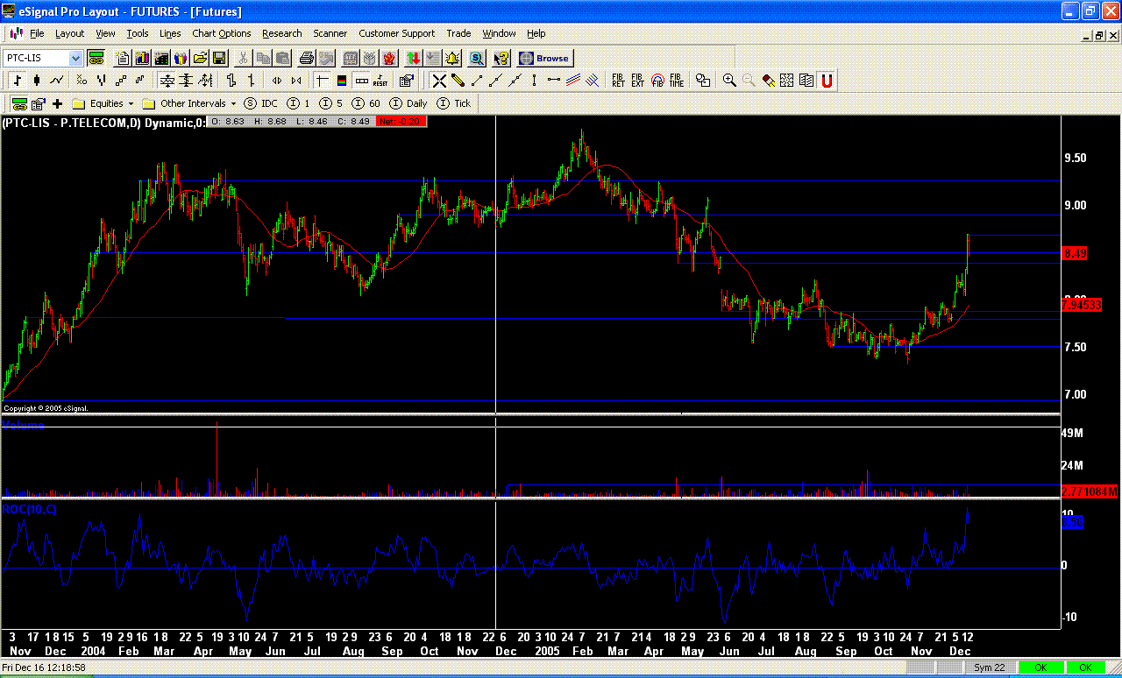
Task: Click the Browse button
Action: (547, 58)
